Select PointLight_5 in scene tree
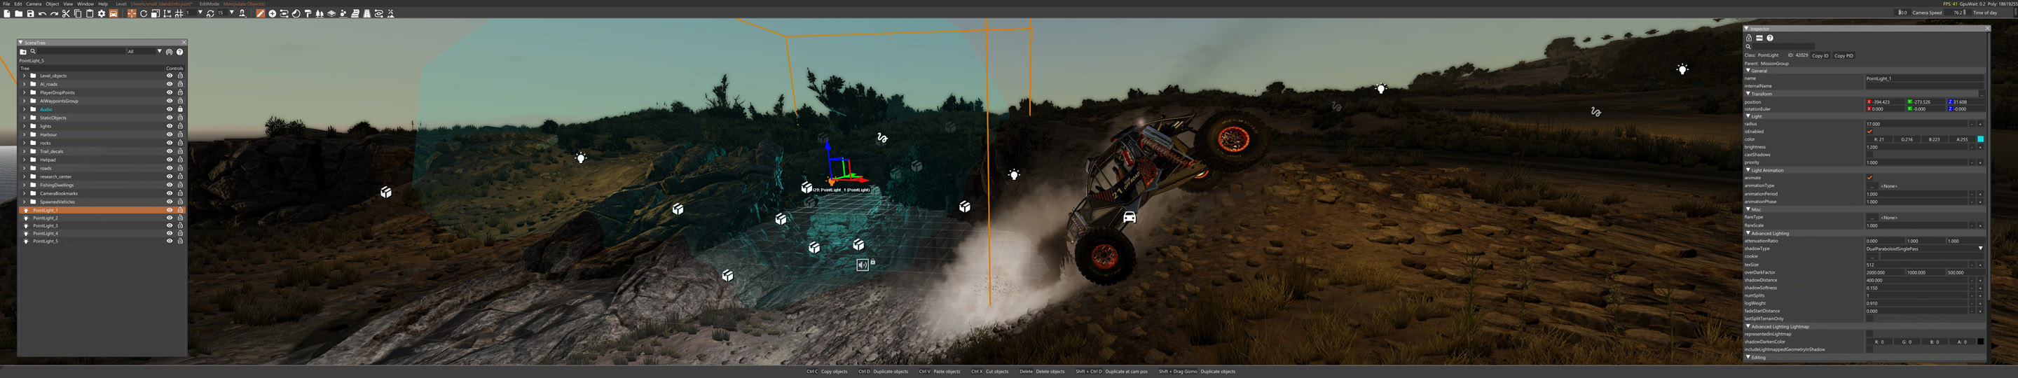 click(46, 241)
